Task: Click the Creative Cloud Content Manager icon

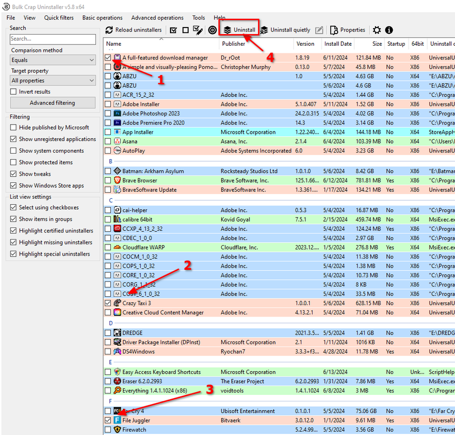Action: 117,312
